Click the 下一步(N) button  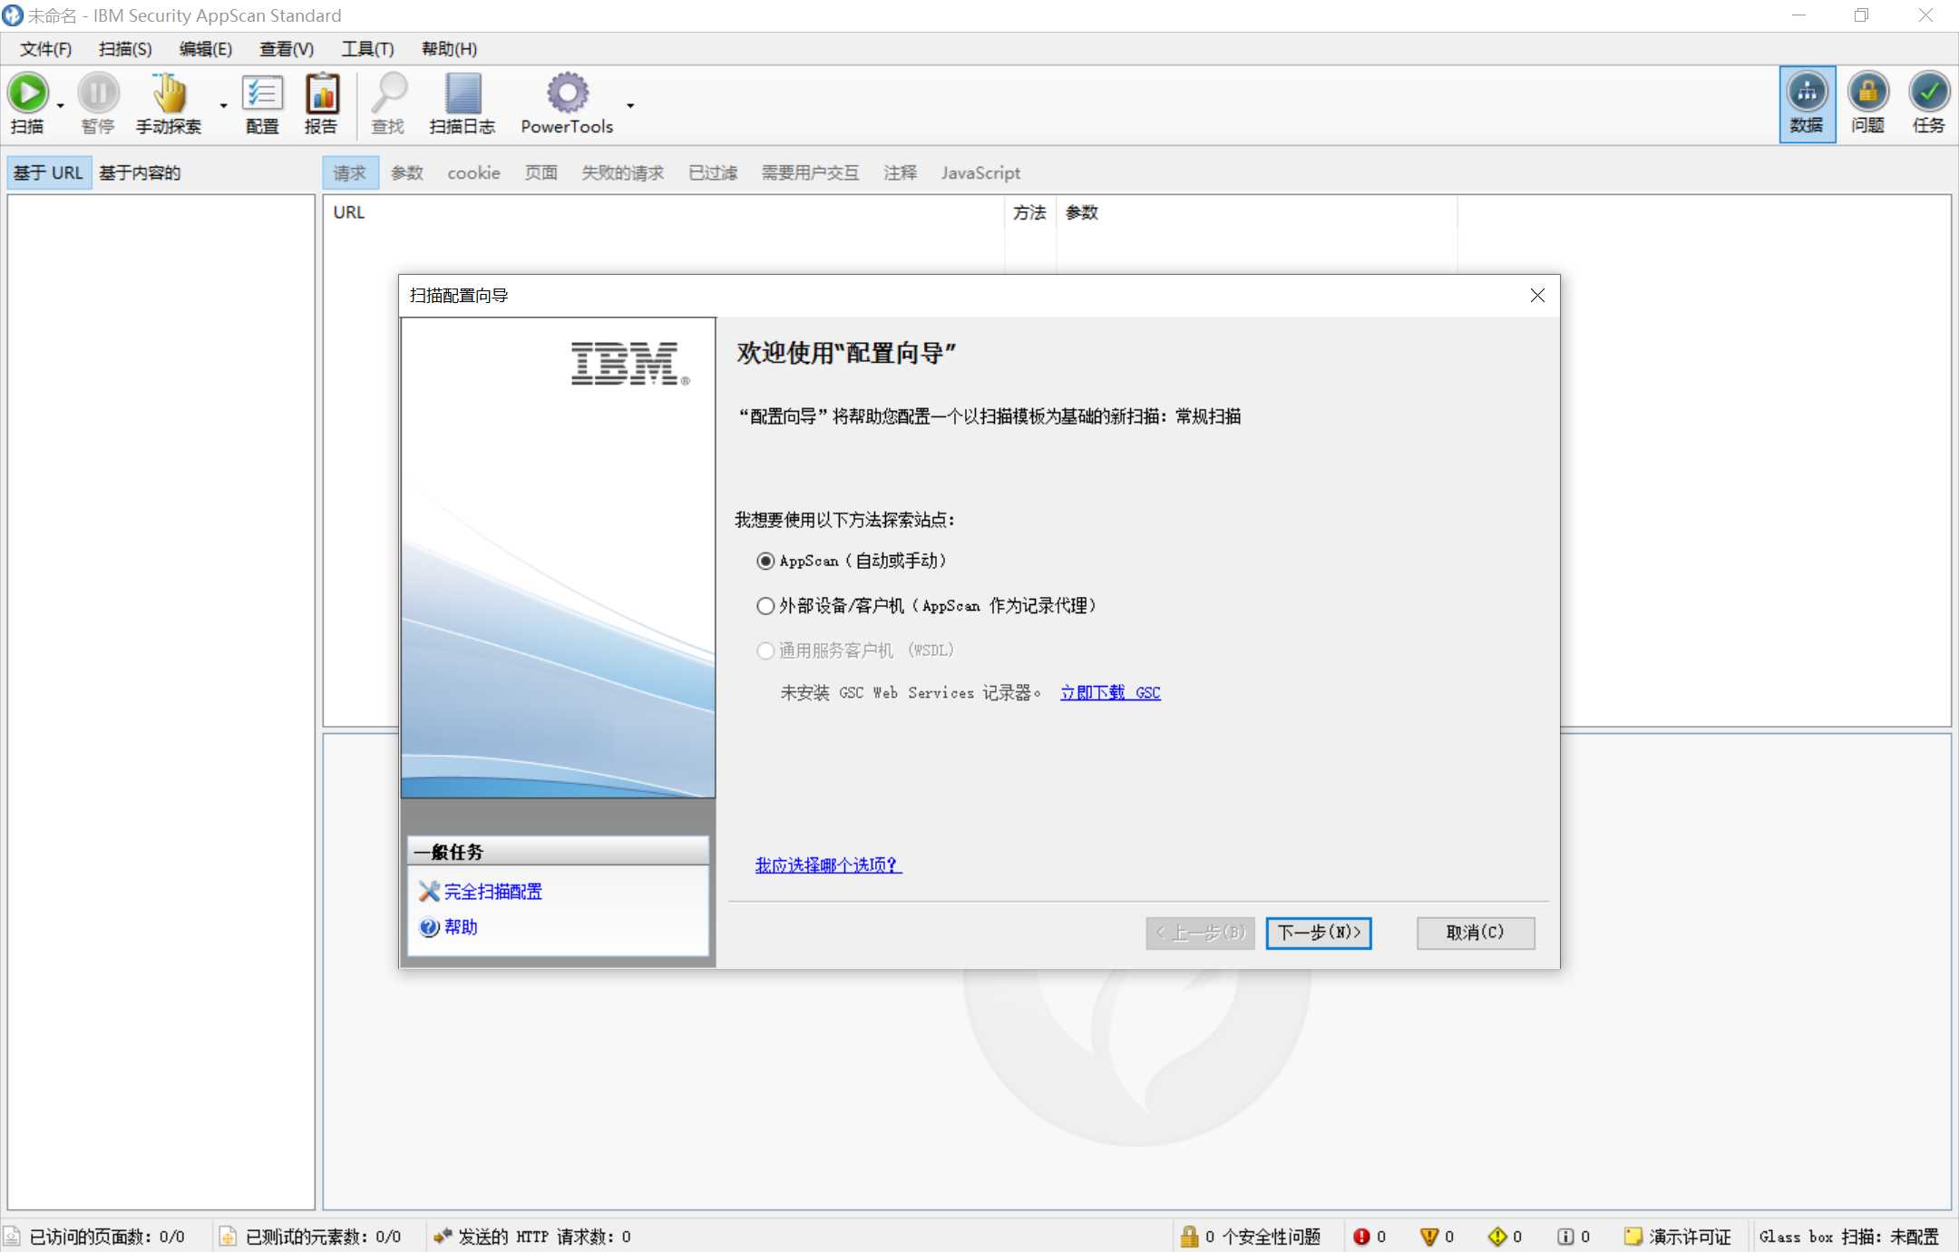coord(1319,933)
